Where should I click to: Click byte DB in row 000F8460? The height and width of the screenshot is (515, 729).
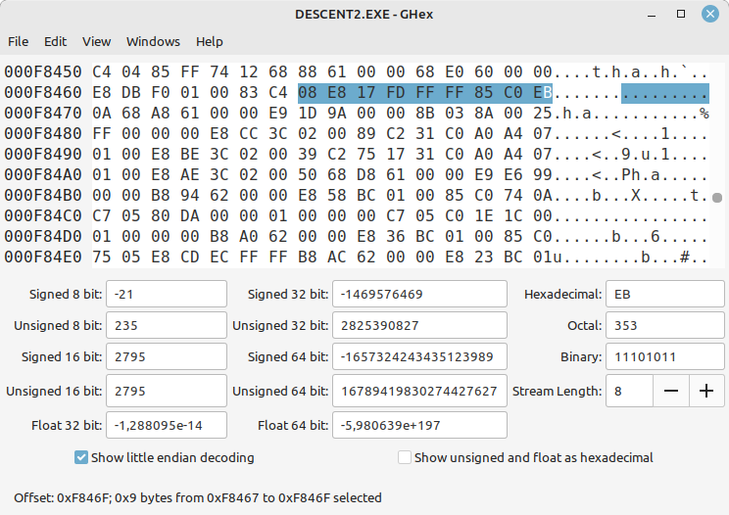pos(130,92)
